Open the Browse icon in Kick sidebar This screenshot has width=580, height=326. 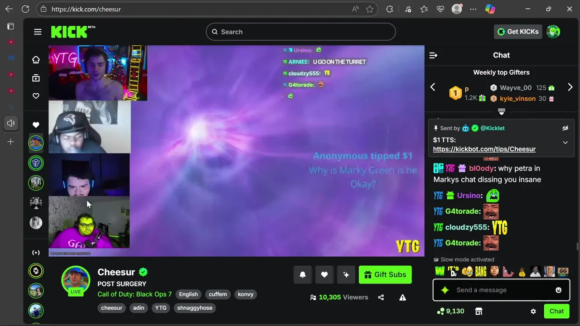pyautogui.click(x=36, y=78)
